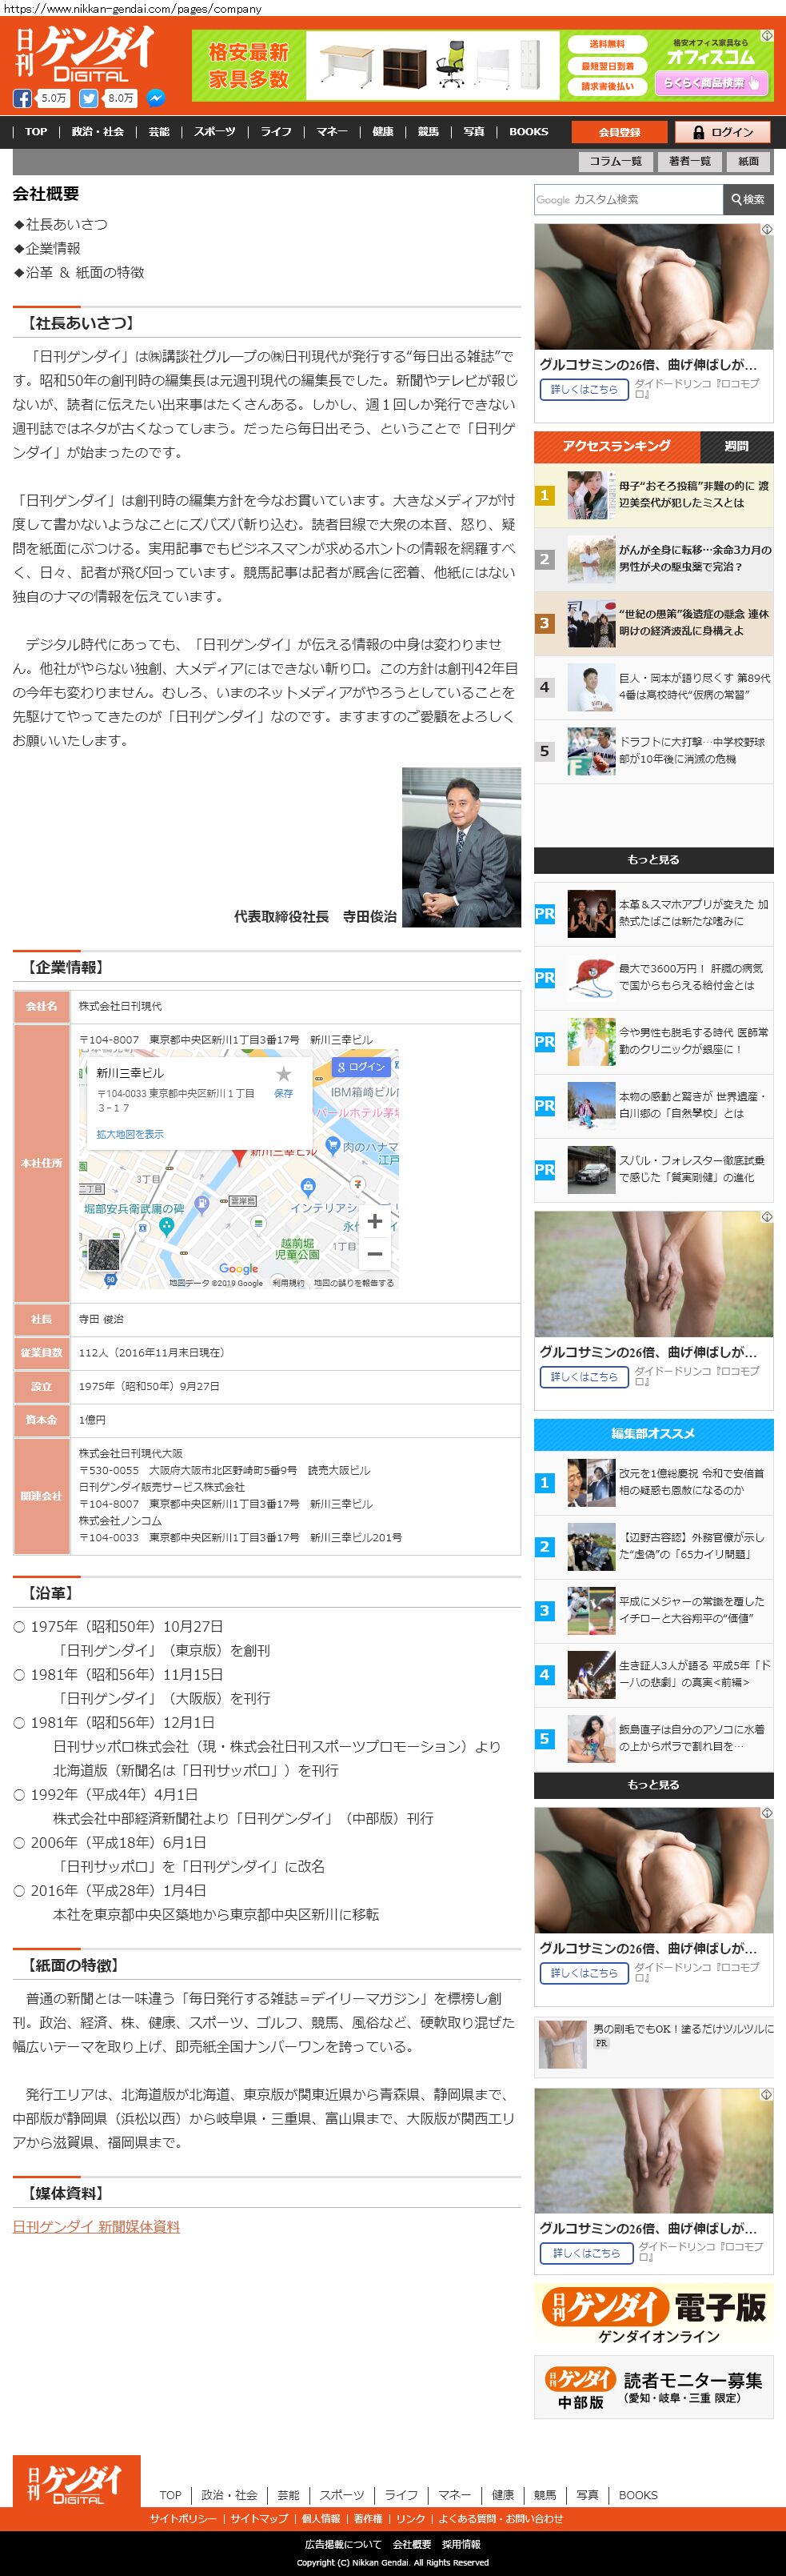Open the Facebook icon in header
The image size is (786, 2576).
click(22, 98)
